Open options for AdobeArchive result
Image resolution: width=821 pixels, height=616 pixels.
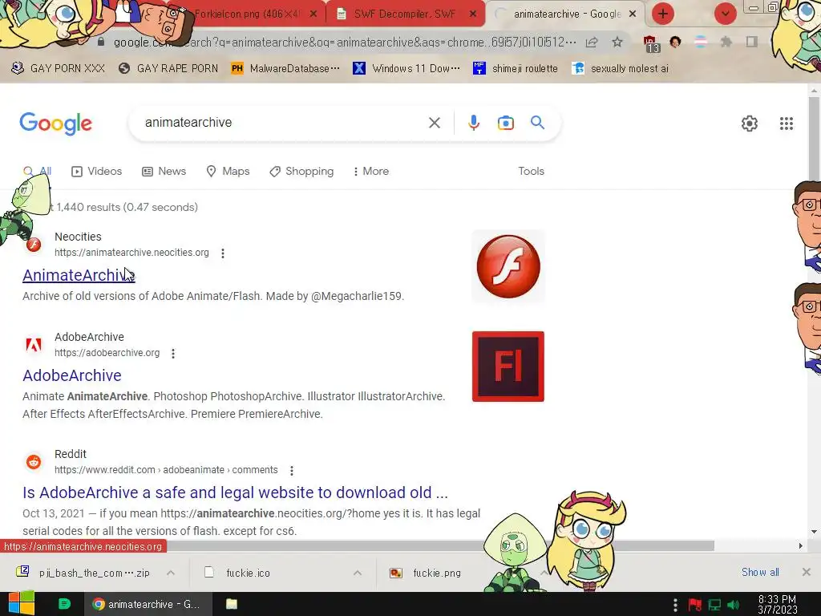[173, 354]
